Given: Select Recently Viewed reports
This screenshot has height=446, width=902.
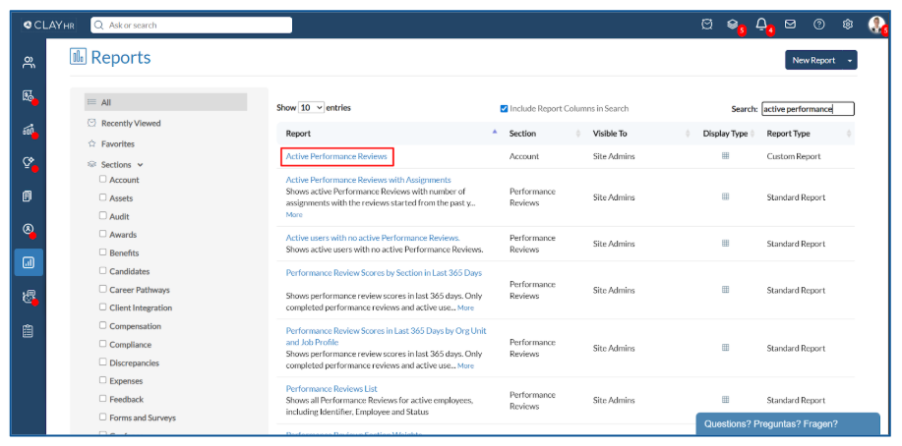Looking at the screenshot, I should click(x=131, y=123).
